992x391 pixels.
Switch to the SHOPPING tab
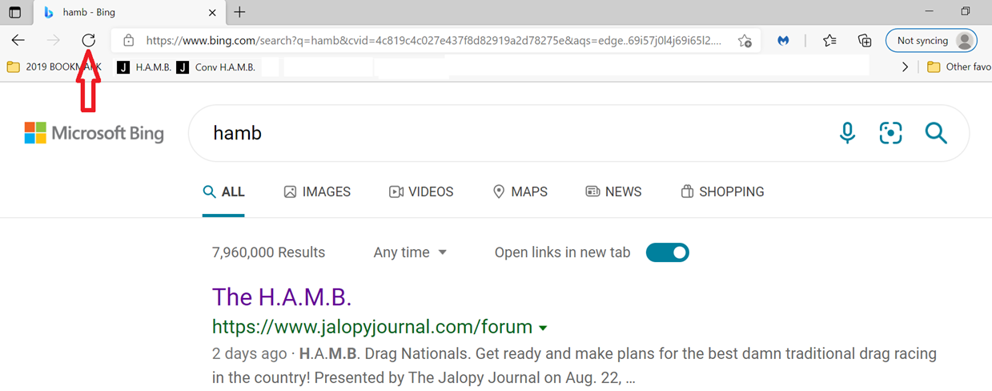tap(722, 191)
